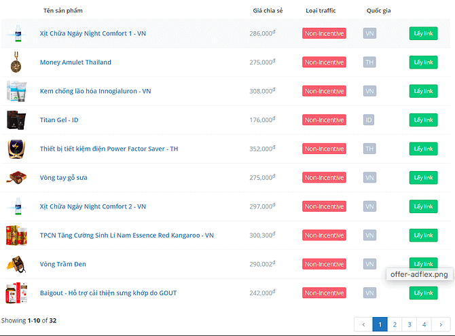This screenshot has height=336, width=455.
Task: Click price 286,000đ for Night Comfort 1
Action: [x=262, y=33]
